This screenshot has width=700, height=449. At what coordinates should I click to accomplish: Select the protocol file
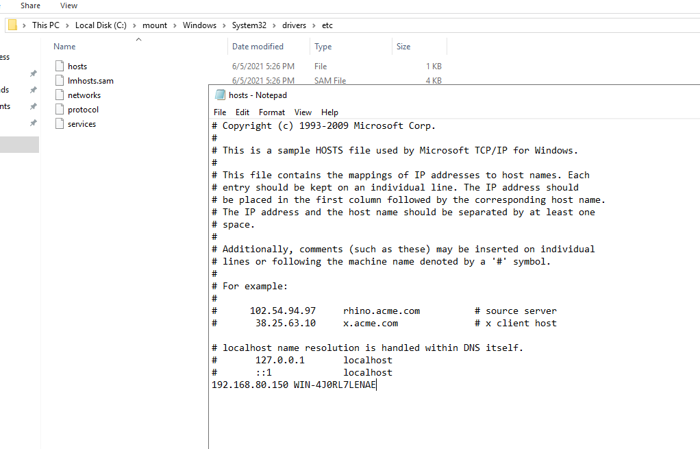(x=83, y=109)
